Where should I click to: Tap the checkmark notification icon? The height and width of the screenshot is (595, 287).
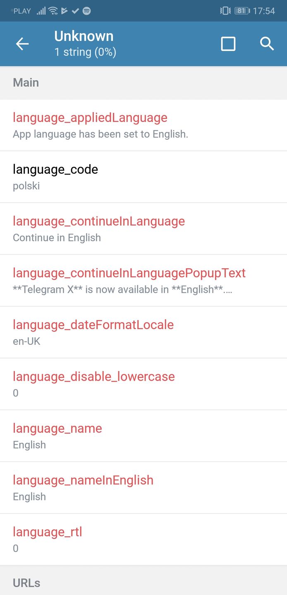click(75, 11)
